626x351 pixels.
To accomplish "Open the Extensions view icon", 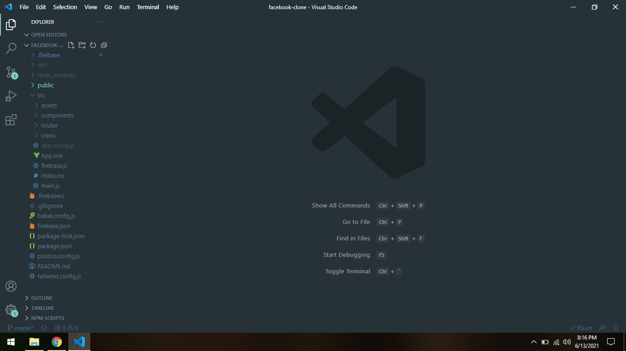I will pyautogui.click(x=11, y=120).
